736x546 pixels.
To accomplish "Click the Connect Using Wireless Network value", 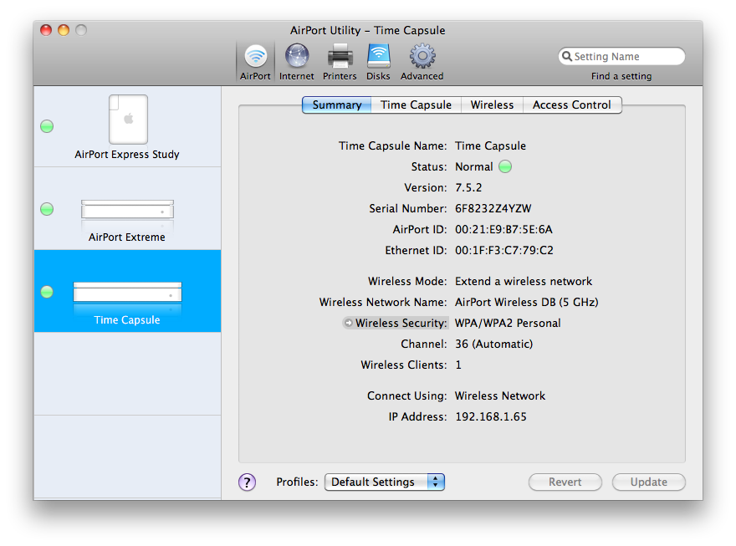I will tap(500, 395).
